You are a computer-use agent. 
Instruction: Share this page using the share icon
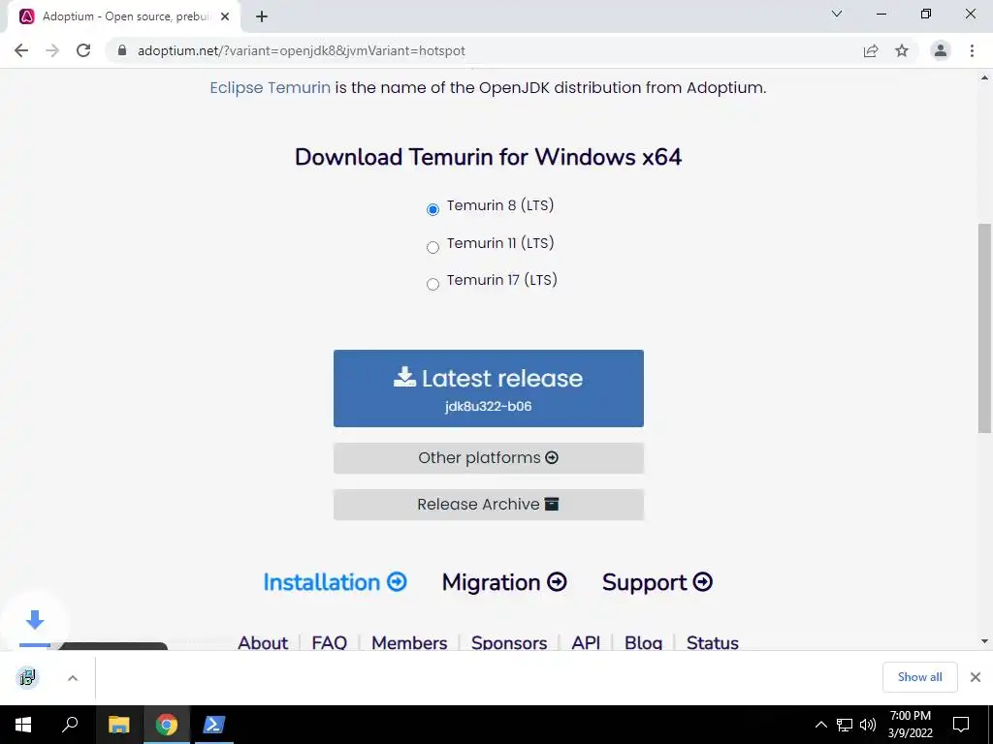click(871, 50)
